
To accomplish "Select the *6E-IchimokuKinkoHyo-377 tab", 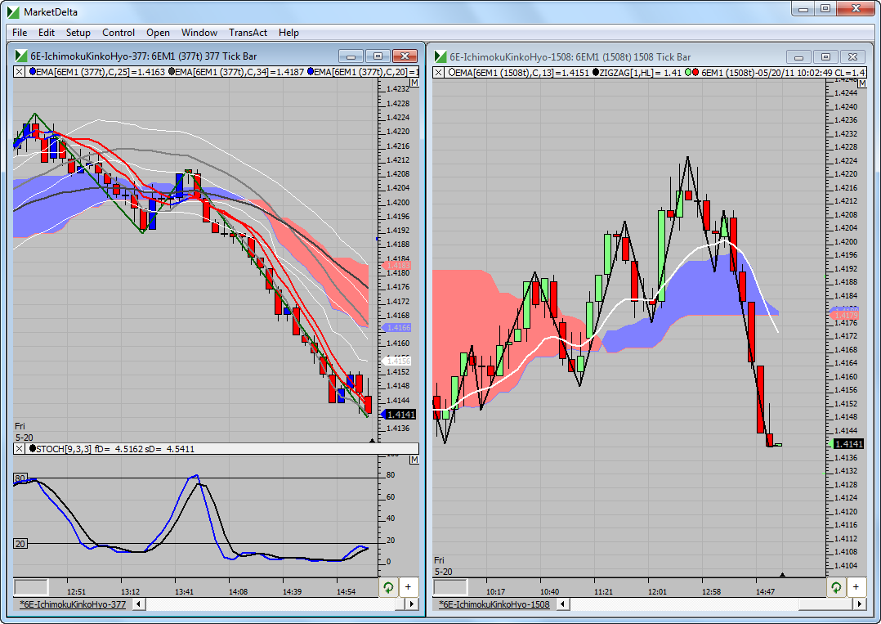I will click(73, 604).
